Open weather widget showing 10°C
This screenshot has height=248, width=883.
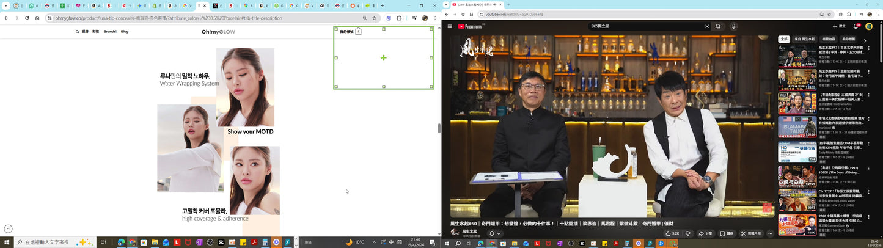click(354, 243)
